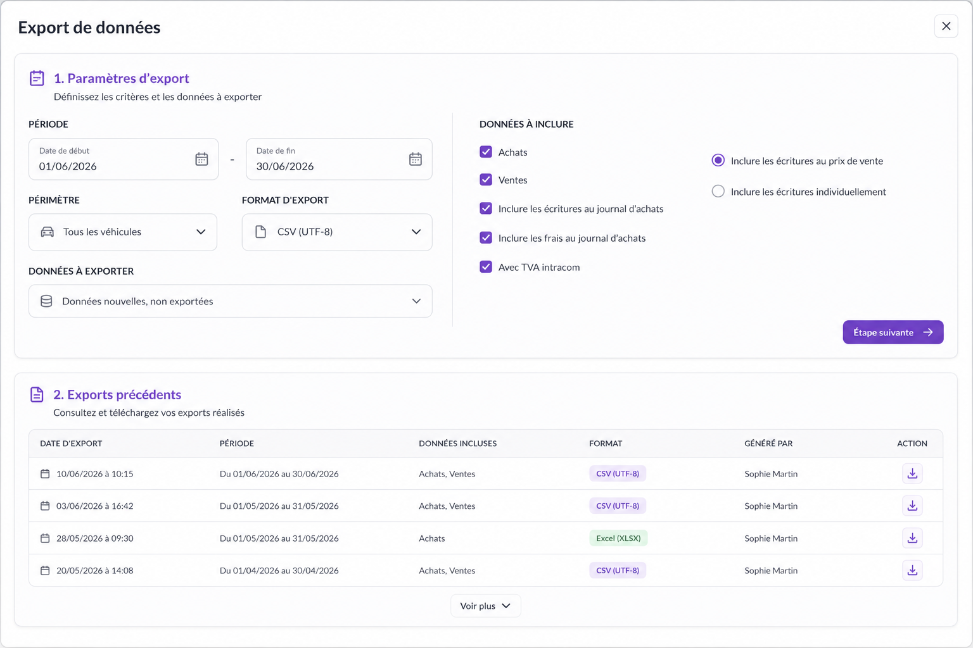The height and width of the screenshot is (648, 973).
Task: Click Achats, Ventes in the 03/06/2026 row
Action: click(x=447, y=506)
